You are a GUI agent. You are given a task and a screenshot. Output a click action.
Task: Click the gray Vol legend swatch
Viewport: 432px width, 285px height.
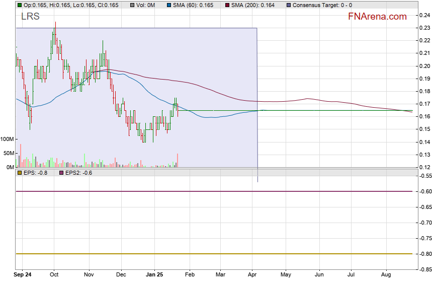[x=132, y=5]
